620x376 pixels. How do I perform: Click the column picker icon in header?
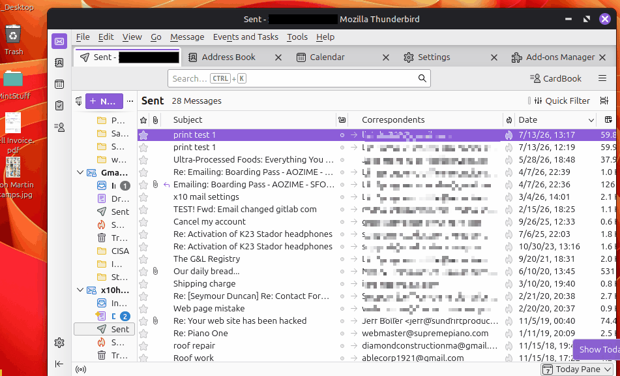pyautogui.click(x=609, y=119)
